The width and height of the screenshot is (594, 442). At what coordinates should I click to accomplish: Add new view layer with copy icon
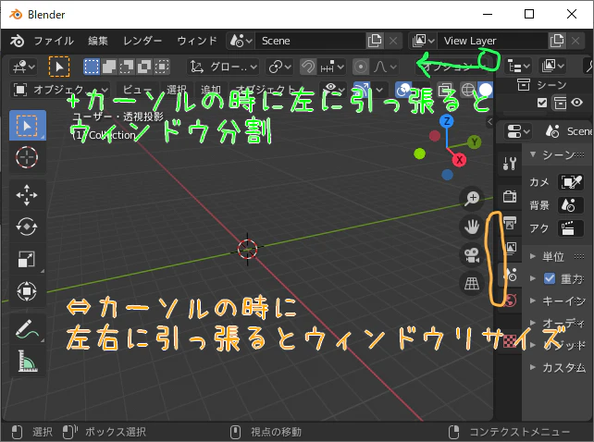pos(557,41)
